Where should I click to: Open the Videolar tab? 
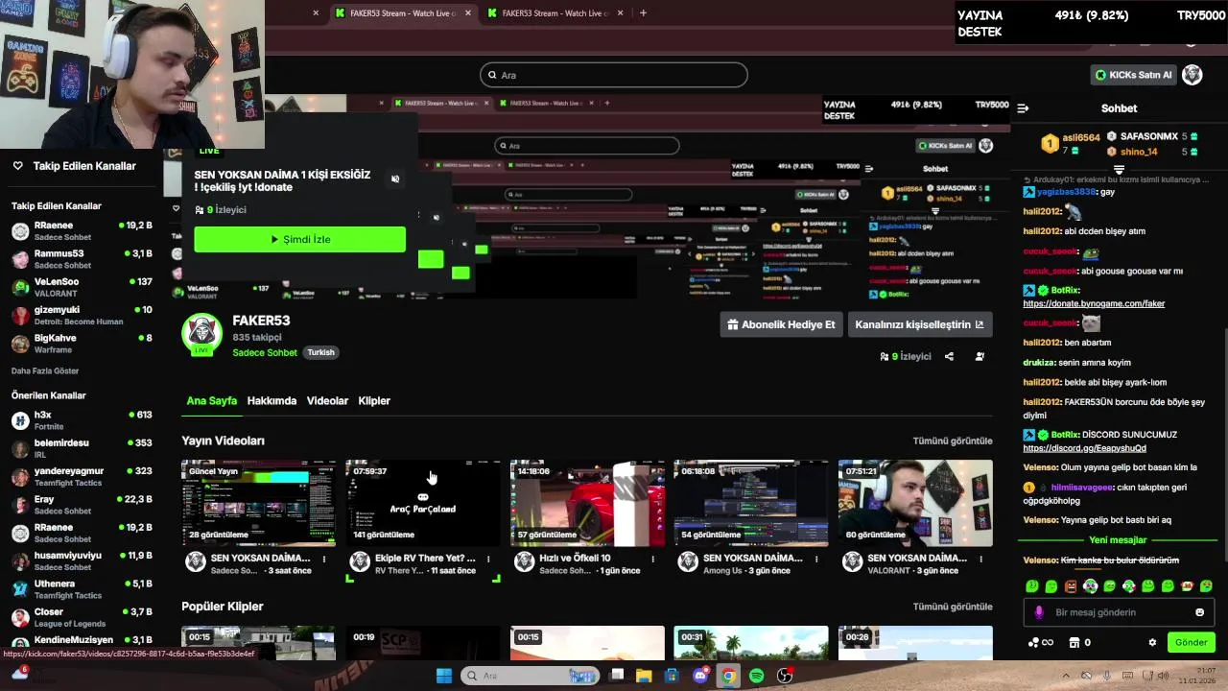327,400
